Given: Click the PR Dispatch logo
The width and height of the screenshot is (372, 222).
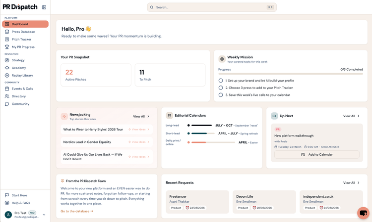Looking at the screenshot, I should 20,7.
